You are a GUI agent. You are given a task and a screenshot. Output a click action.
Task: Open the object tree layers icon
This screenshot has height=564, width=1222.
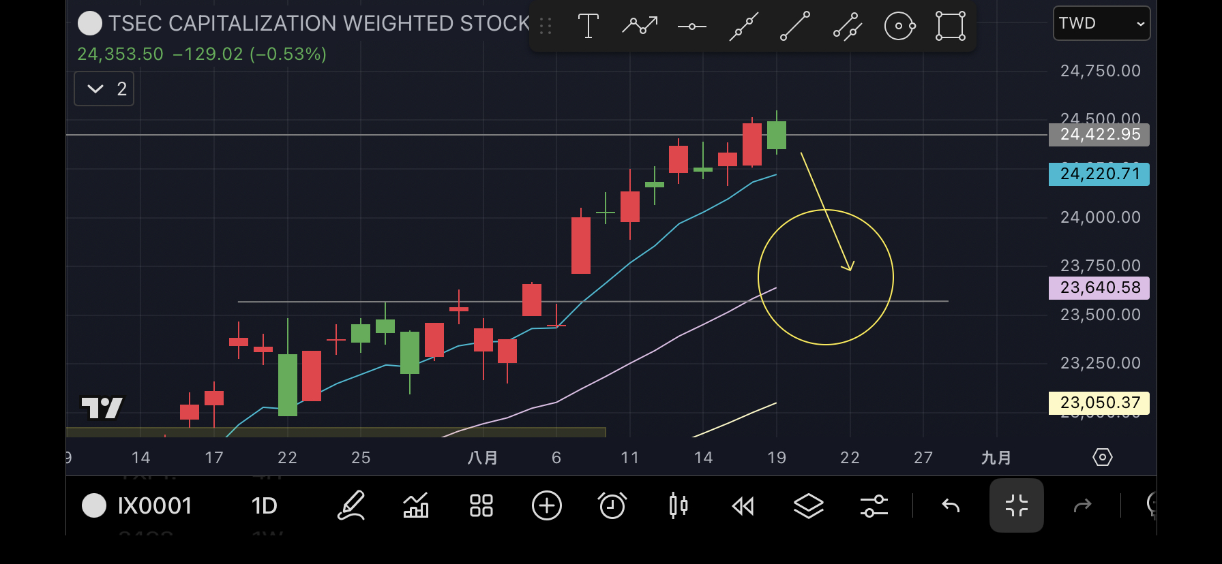point(809,506)
